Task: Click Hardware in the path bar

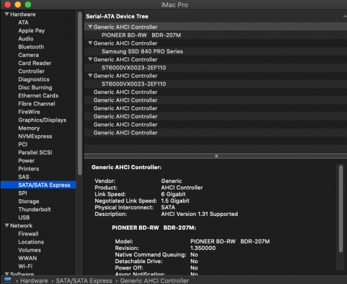Action: 34,281
